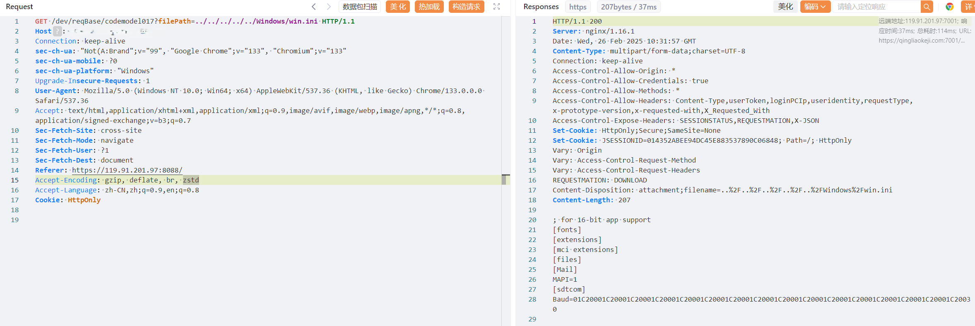
Task: Click the Host header question-mark badge
Action: tap(58, 31)
